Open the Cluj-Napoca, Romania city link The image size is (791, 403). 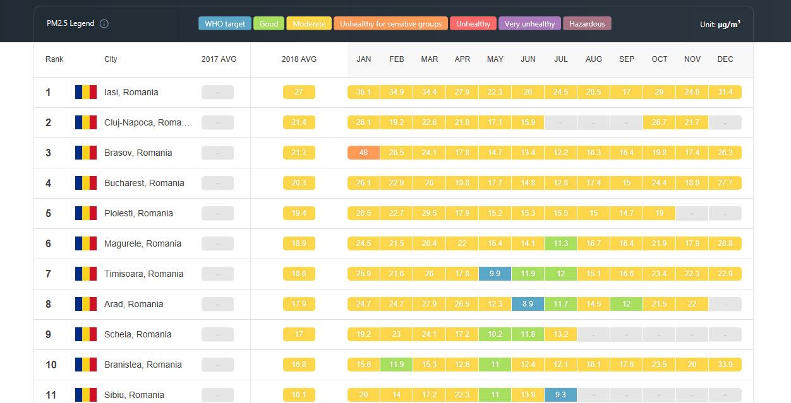[x=147, y=122]
